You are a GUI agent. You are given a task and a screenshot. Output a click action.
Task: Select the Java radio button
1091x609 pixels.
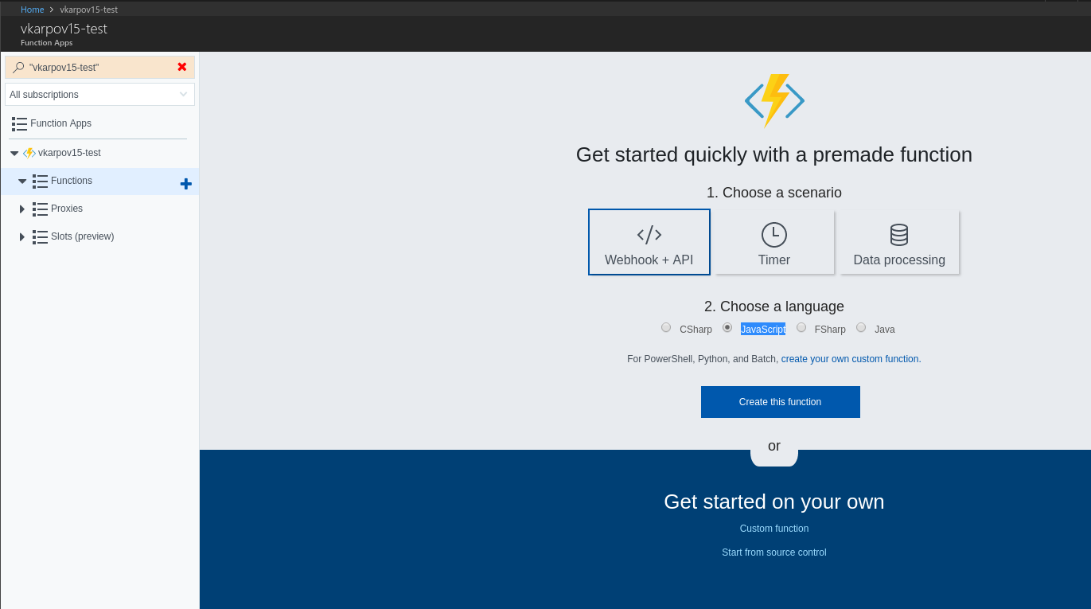coord(861,327)
